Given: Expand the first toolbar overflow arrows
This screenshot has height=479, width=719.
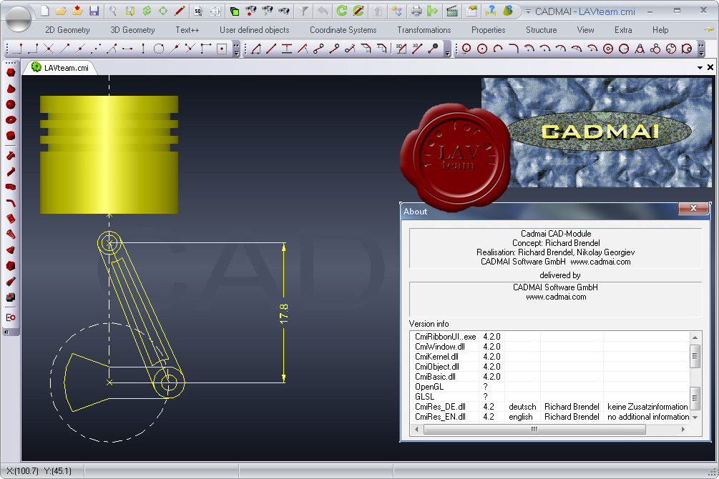Looking at the screenshot, I should pos(237,49).
